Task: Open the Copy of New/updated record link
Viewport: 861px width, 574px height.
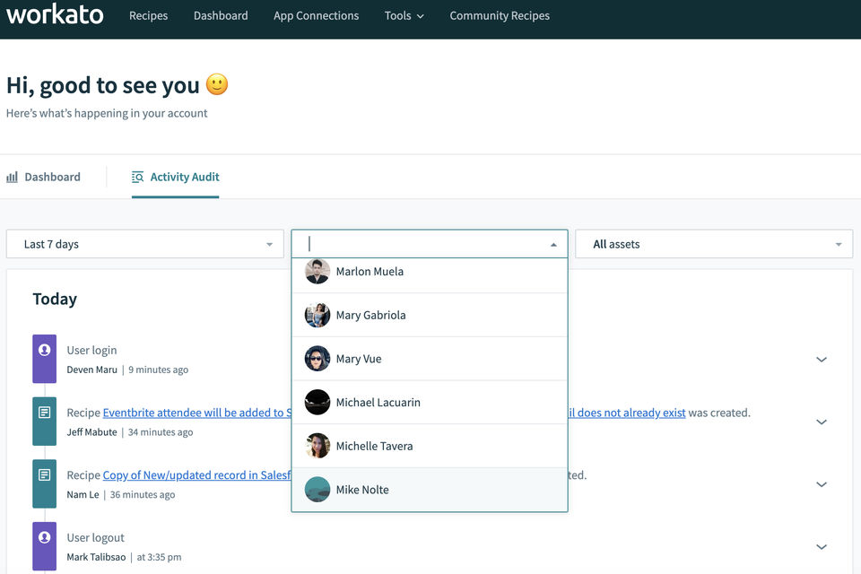Action: tap(196, 475)
